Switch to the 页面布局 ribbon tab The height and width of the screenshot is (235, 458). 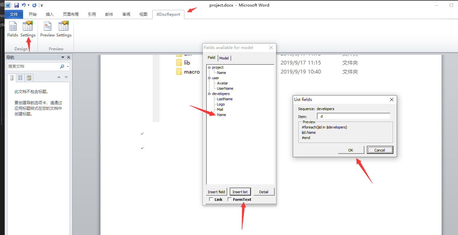[71, 14]
